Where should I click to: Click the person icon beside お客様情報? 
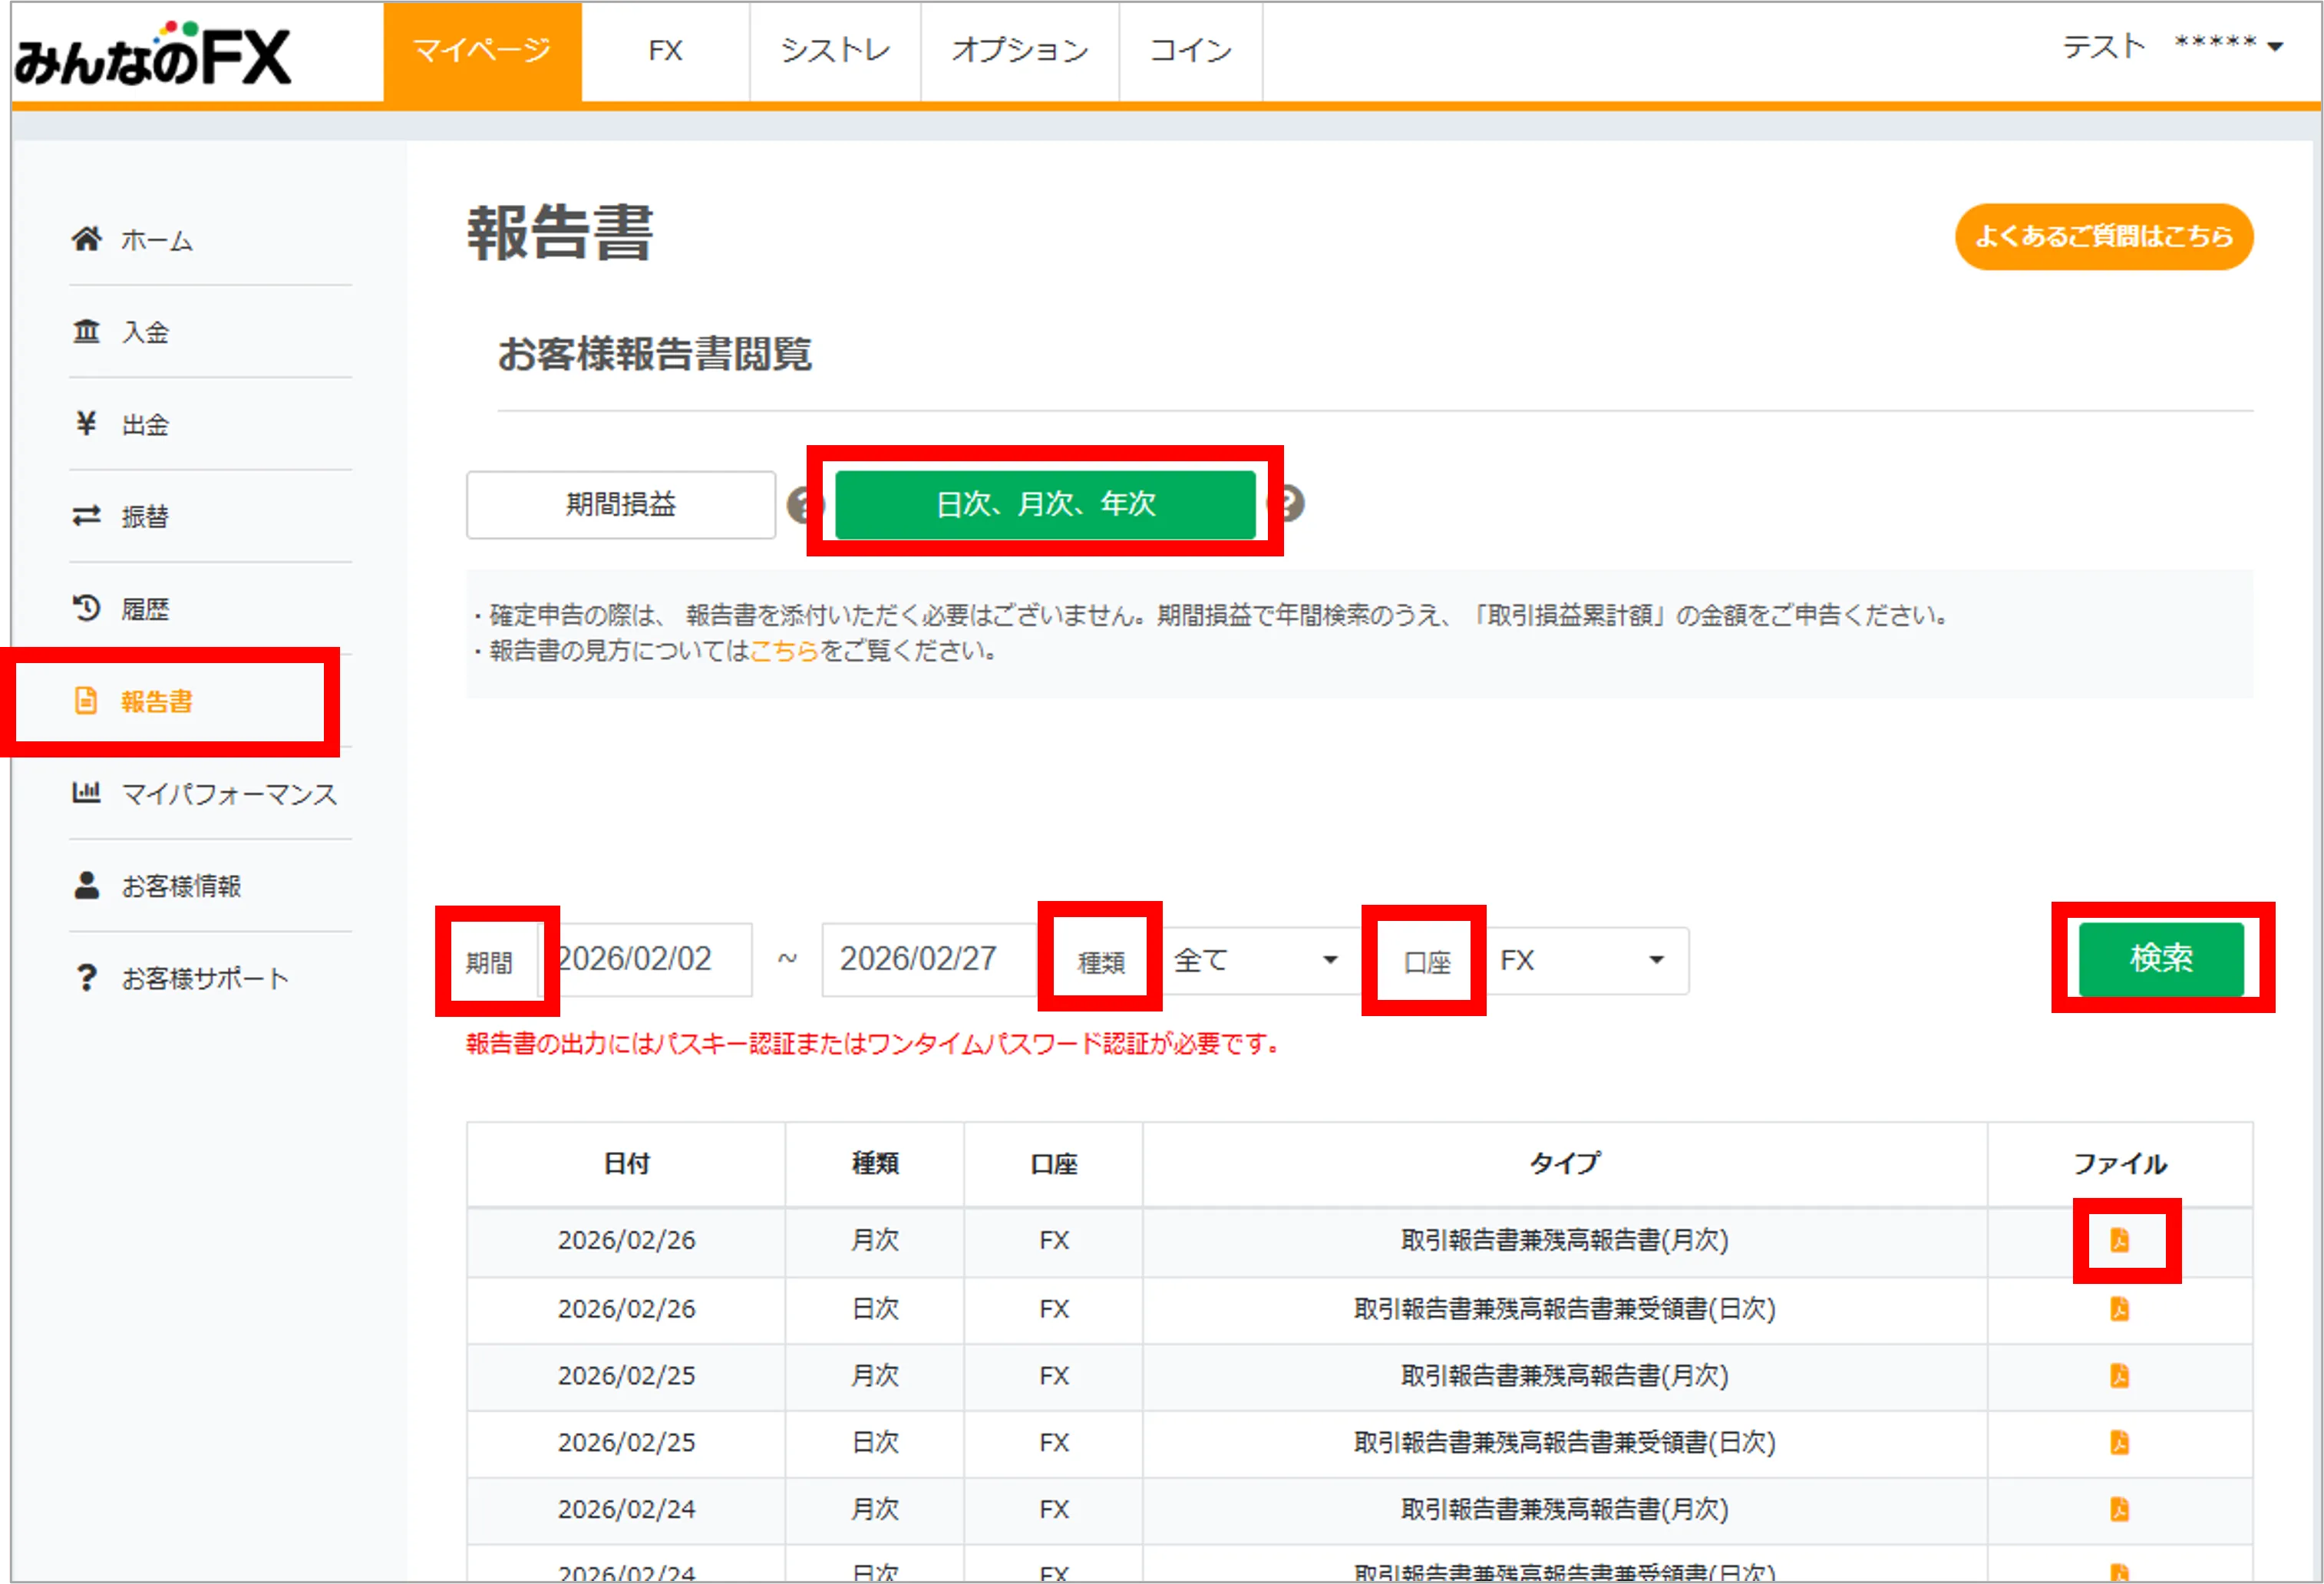click(x=87, y=885)
